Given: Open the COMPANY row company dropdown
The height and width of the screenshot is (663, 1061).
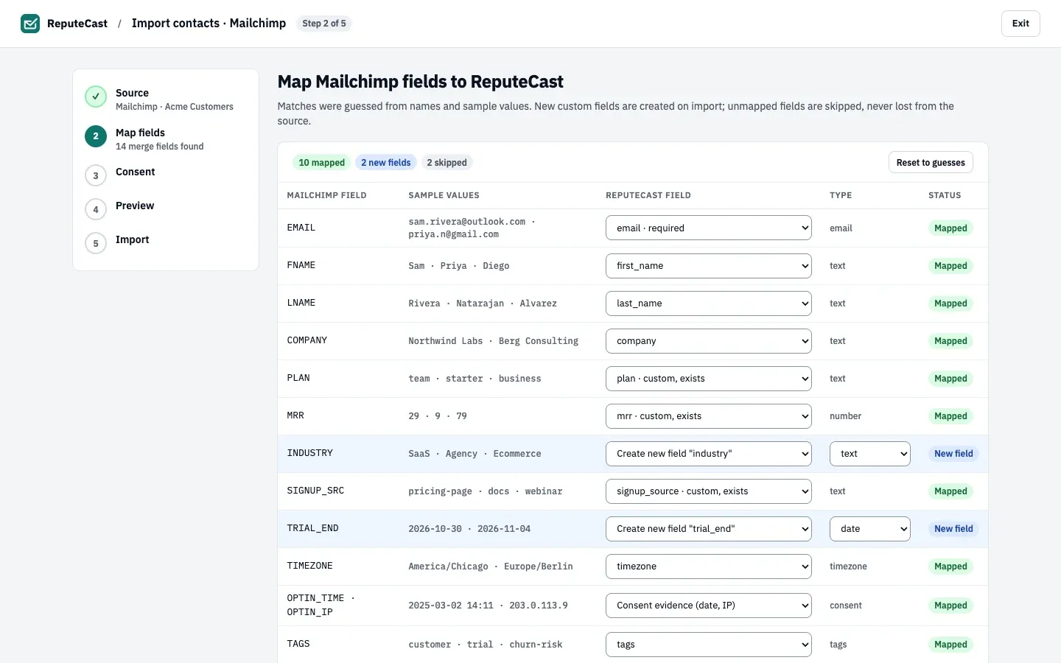Looking at the screenshot, I should pyautogui.click(x=709, y=341).
